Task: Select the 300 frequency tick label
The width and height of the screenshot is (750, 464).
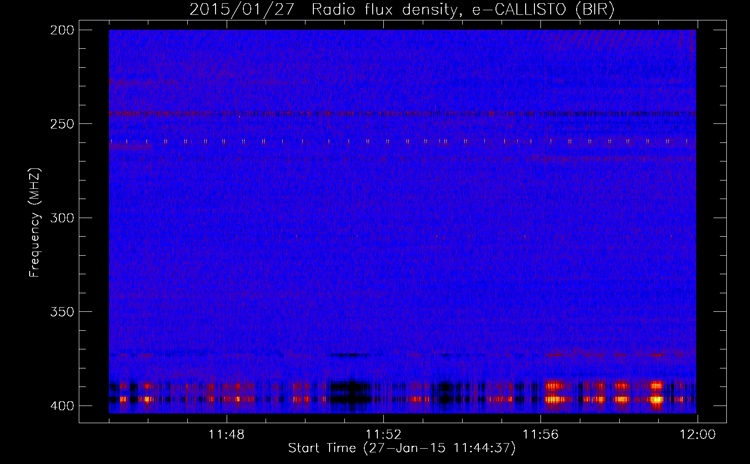Action: tap(62, 218)
